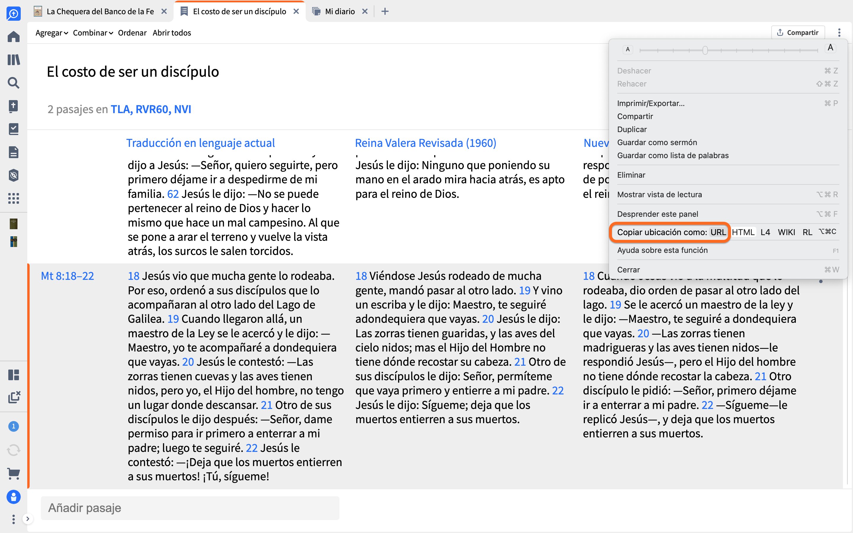Open a new tab with the plus icon

click(385, 12)
